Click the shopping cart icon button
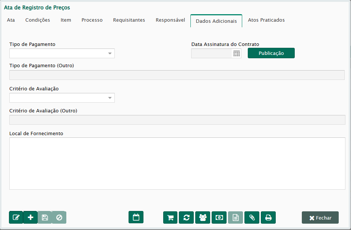Image resolution: width=351 pixels, height=230 pixels. point(170,217)
